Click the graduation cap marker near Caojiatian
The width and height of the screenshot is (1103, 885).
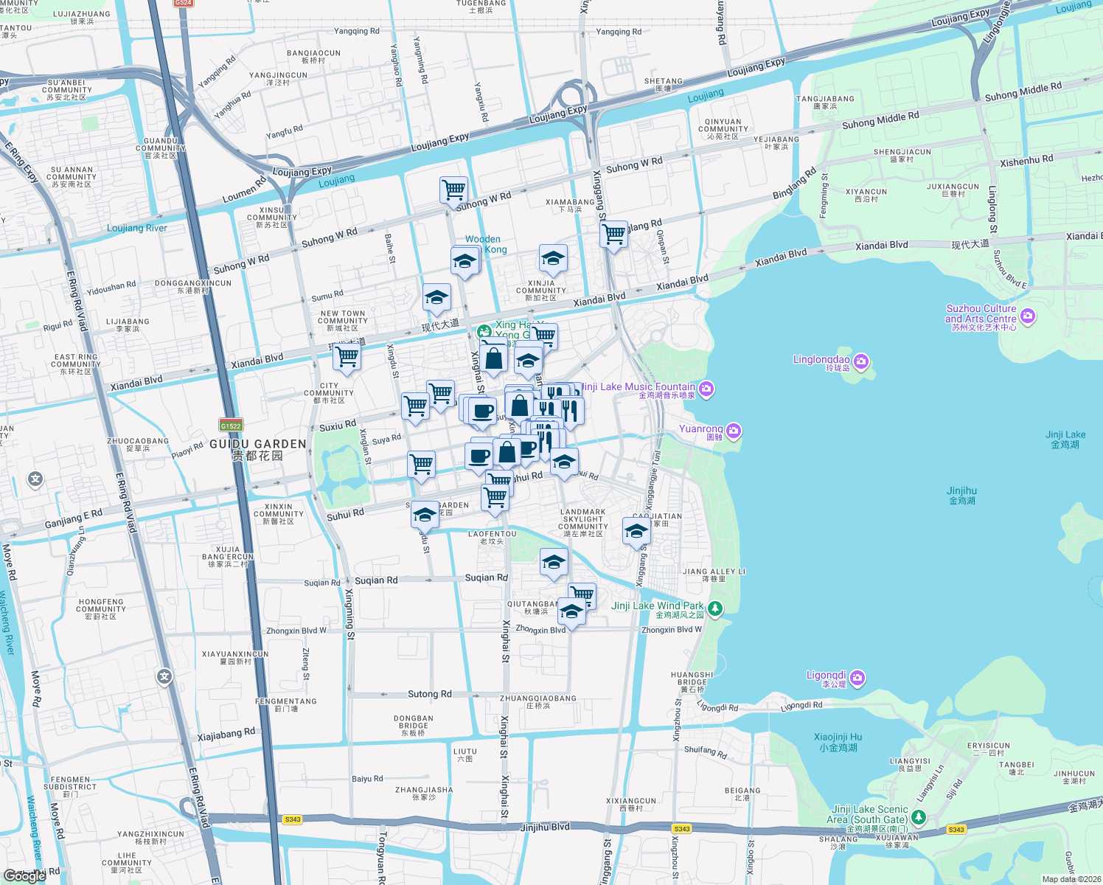tap(636, 531)
